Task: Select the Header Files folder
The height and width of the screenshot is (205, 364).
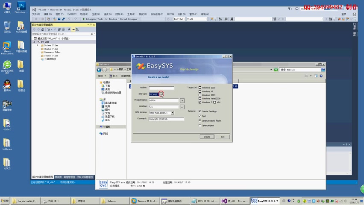Action: [51, 49]
